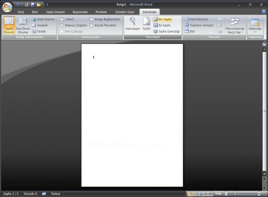Viewport: 268px width, 197px height.
Task: Open a Yeni Pencere
Action: (x=196, y=19)
